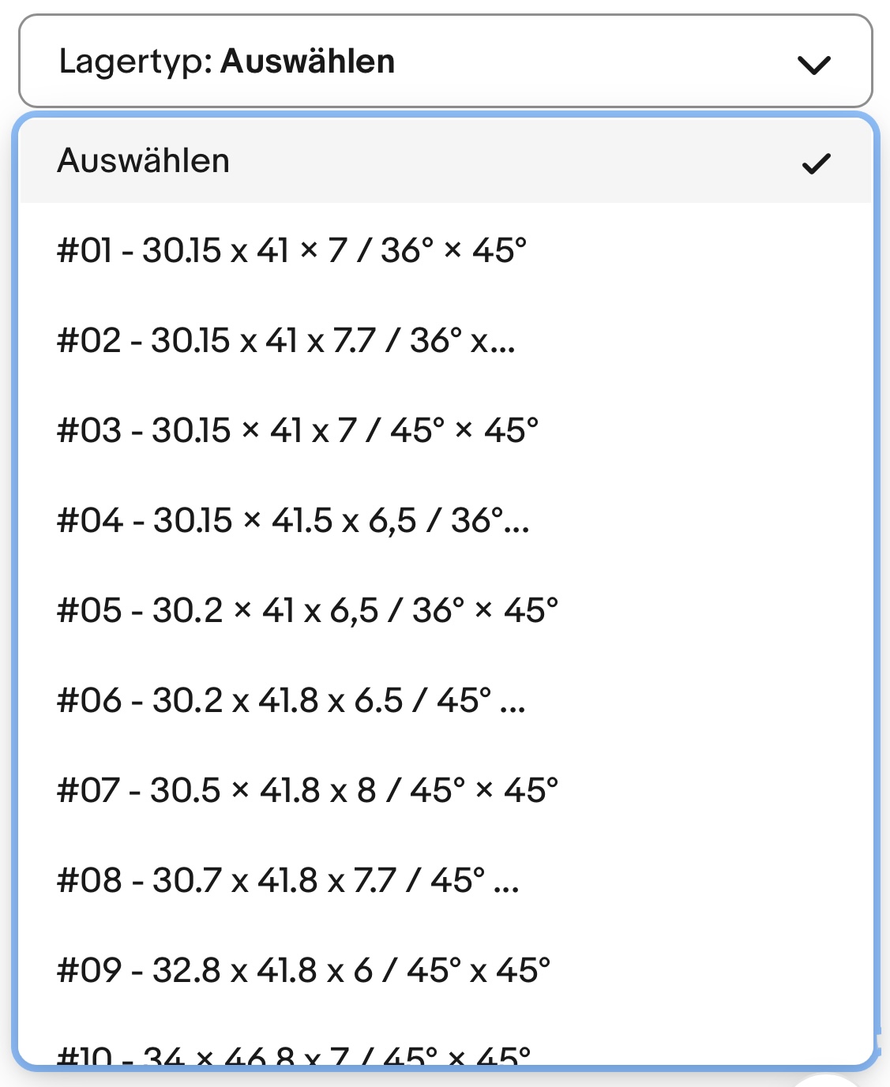Choose #07 - 30.5 × 41.8 x 8

pyautogui.click(x=307, y=791)
